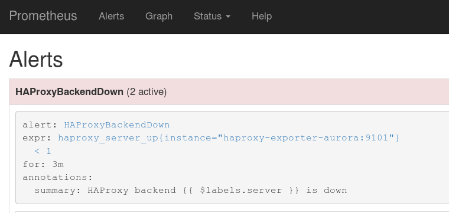Screen dimensions: 449x213
Task: Select the 'for: 3m' text line
Action: pos(43,165)
